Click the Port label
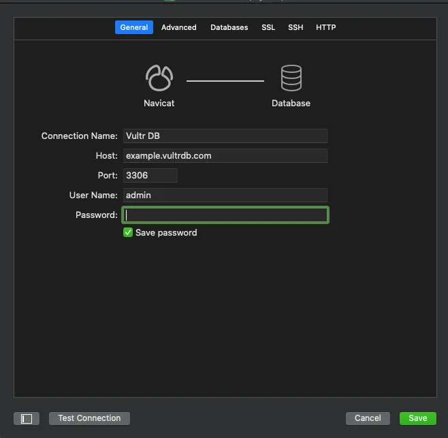The width and height of the screenshot is (448, 438). pos(108,175)
